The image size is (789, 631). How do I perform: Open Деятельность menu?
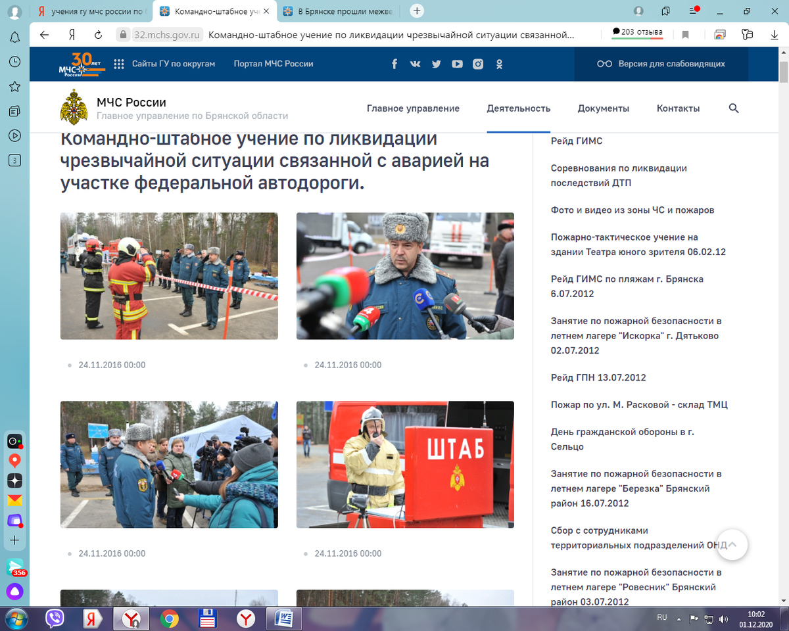coord(519,108)
